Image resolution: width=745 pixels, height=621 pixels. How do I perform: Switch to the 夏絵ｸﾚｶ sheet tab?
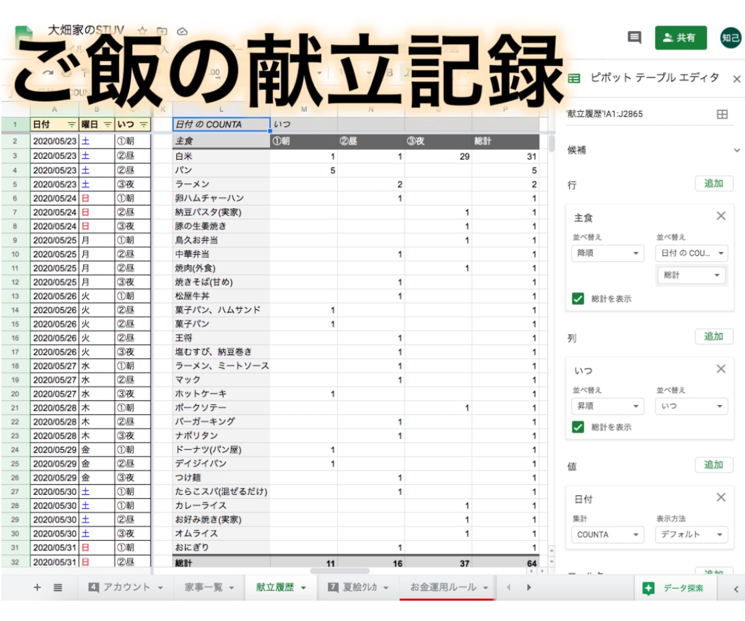point(358,587)
